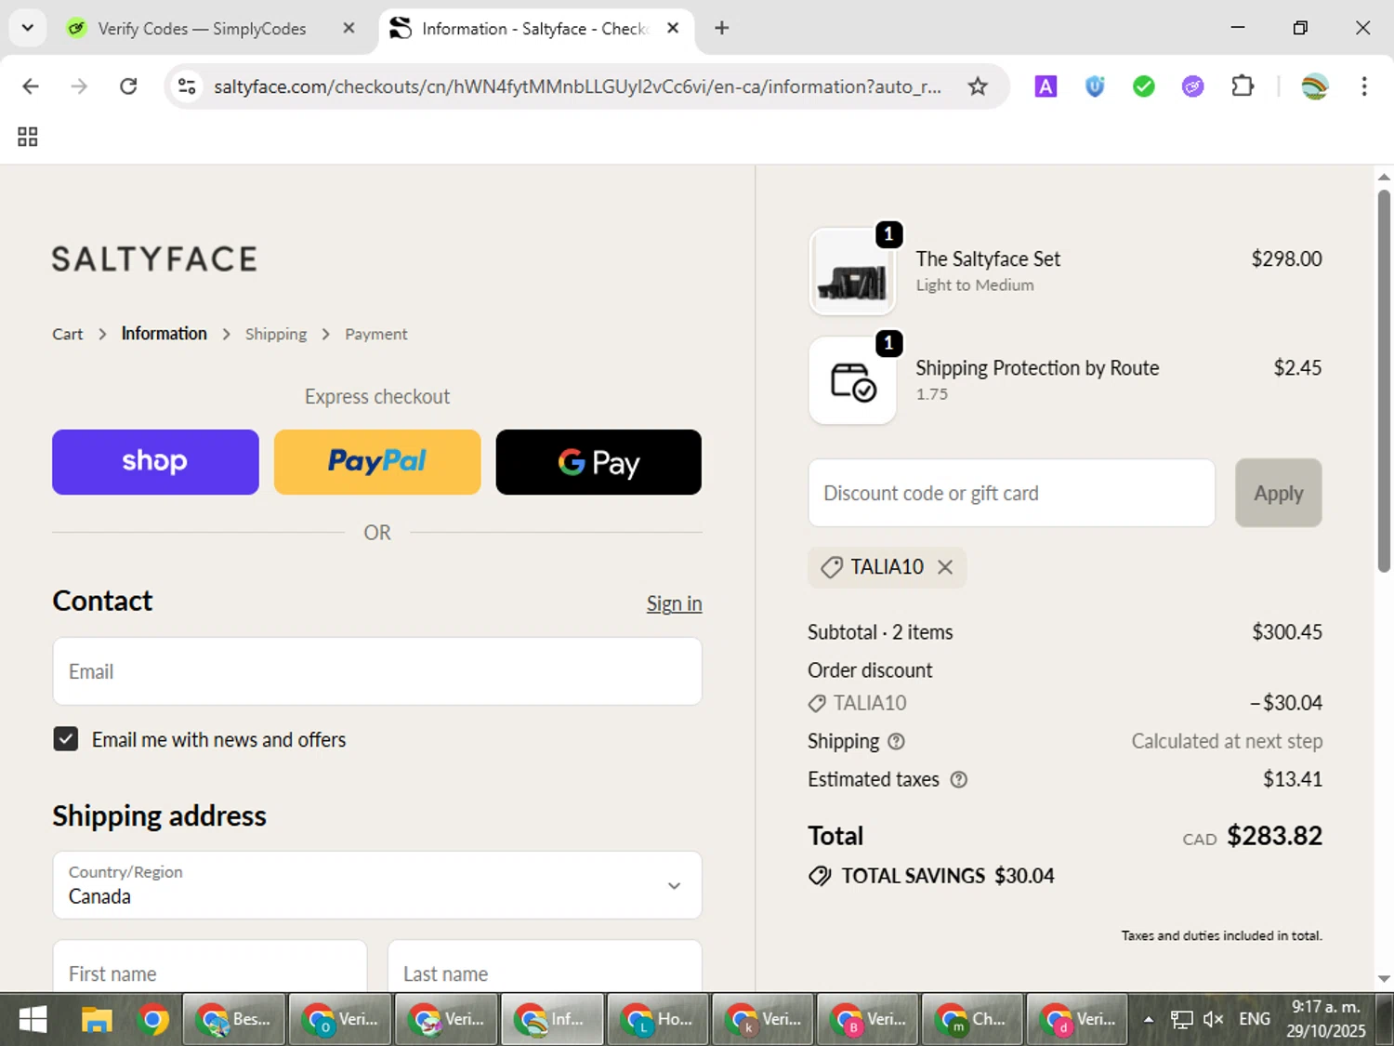
Task: Click the SALTYFACE logo
Action: point(154,259)
